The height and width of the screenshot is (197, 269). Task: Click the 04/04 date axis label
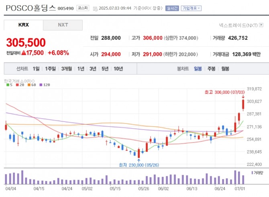pos(10,189)
